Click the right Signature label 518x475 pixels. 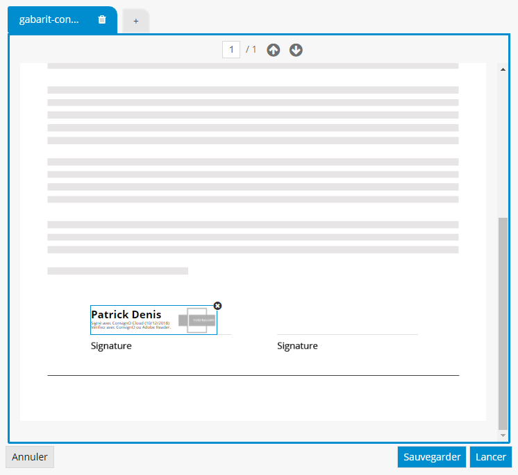click(x=297, y=346)
